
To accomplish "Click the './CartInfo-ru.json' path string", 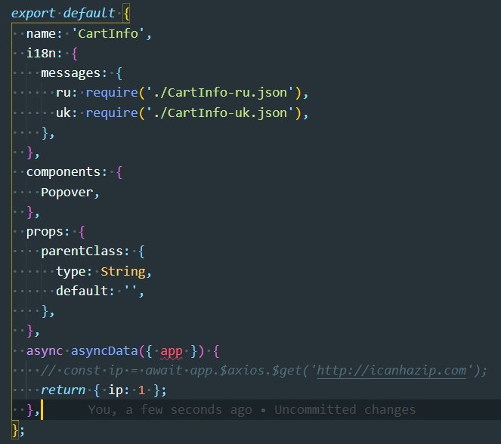I will (x=220, y=93).
